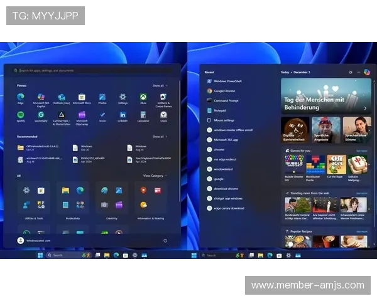This screenshot has width=377, height=301.
Task: Click the Copilot icon in search panel
Action: [x=366, y=72]
